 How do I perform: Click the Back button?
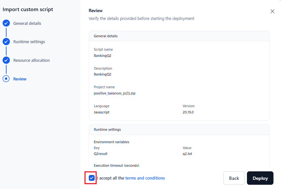(234, 178)
